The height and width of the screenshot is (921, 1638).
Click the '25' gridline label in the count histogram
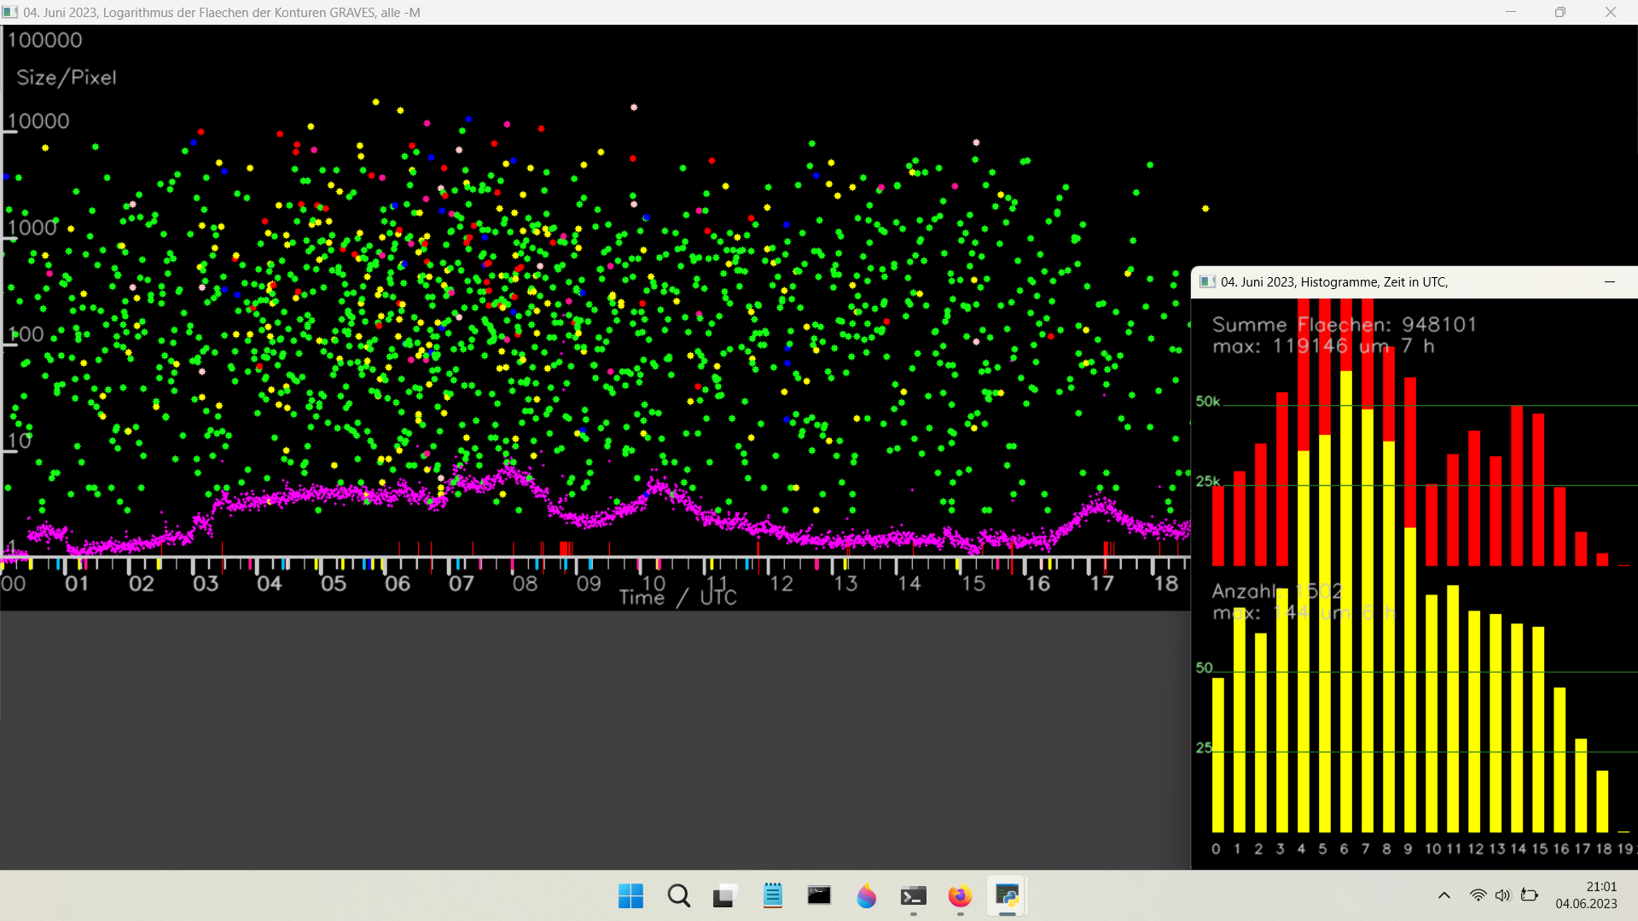click(1204, 748)
